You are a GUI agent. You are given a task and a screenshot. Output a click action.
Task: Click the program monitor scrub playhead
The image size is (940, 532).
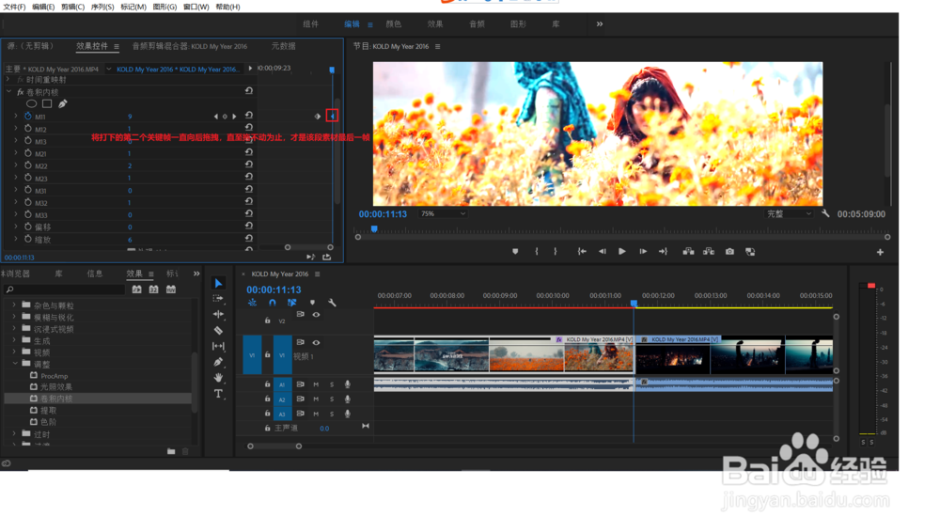pos(375,229)
